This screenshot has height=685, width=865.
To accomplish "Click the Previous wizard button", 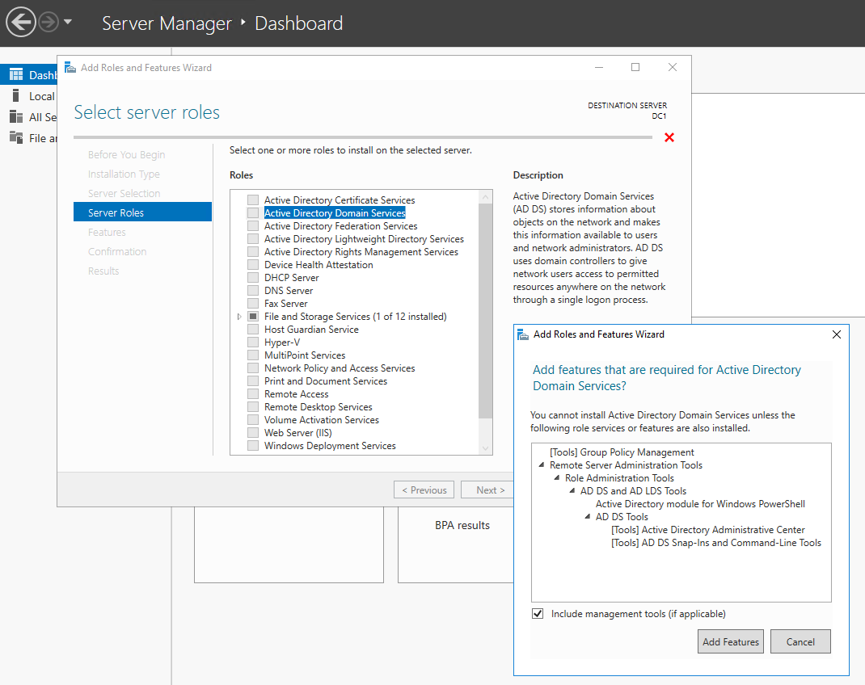I will point(424,490).
